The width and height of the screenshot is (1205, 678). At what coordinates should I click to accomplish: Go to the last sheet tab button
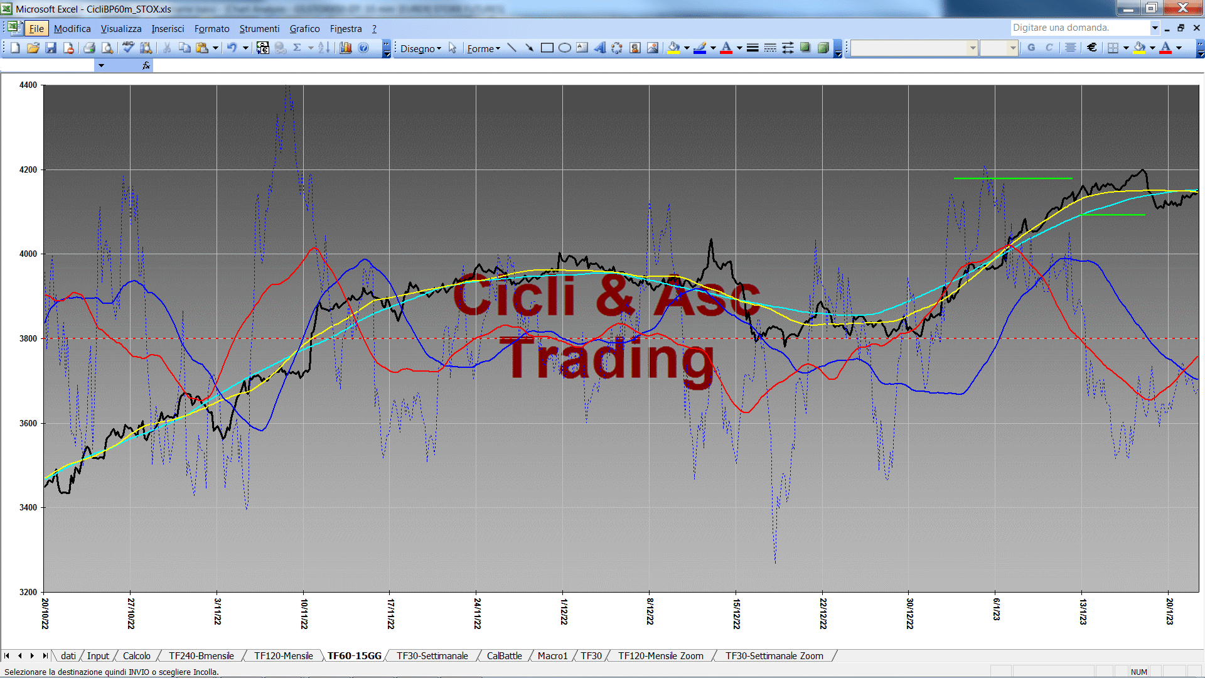45,656
